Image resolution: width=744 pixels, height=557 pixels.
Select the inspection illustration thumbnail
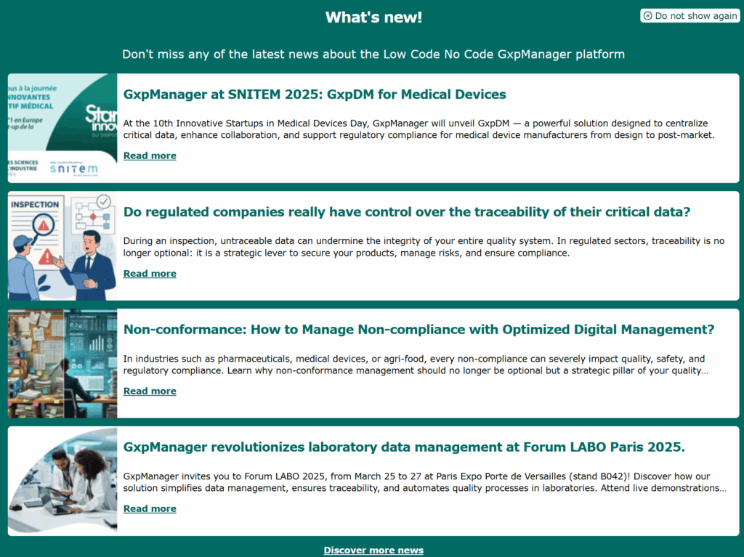pyautogui.click(x=62, y=245)
